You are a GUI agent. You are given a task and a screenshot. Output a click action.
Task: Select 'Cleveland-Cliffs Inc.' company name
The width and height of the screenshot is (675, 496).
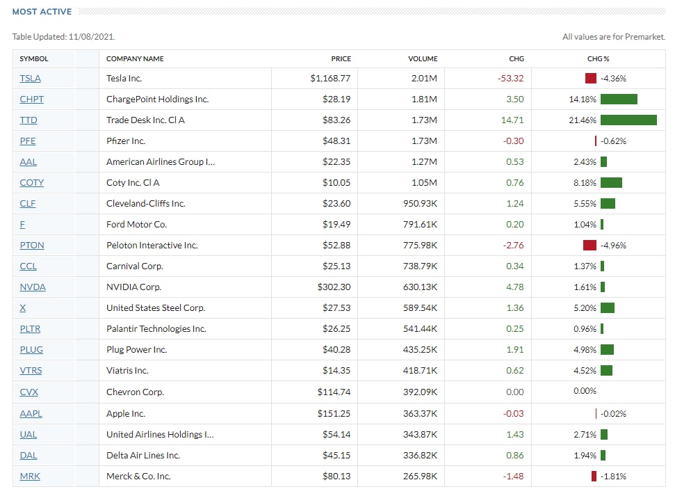(x=145, y=203)
